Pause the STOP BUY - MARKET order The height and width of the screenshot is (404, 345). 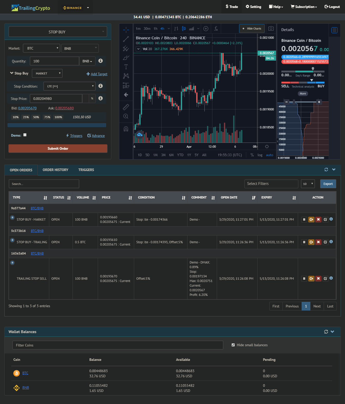[x=304, y=220]
